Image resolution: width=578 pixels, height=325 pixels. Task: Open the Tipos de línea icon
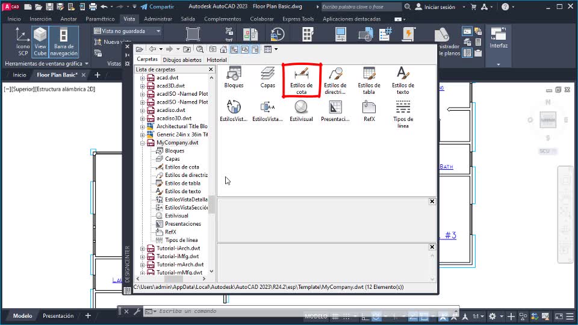pyautogui.click(x=403, y=113)
